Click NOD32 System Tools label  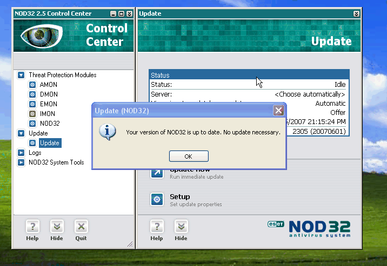[x=56, y=162]
